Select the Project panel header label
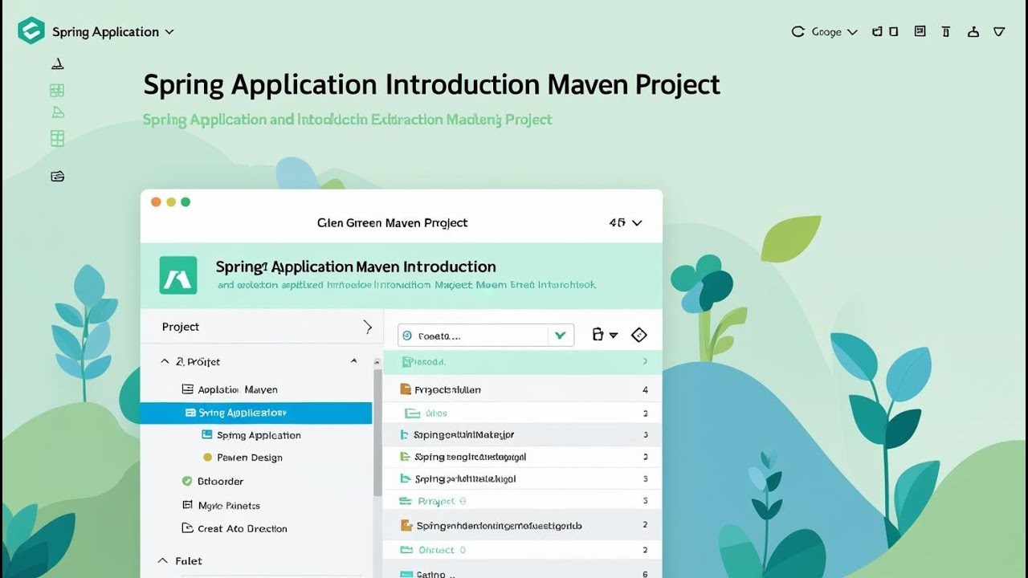1028x578 pixels. (181, 327)
